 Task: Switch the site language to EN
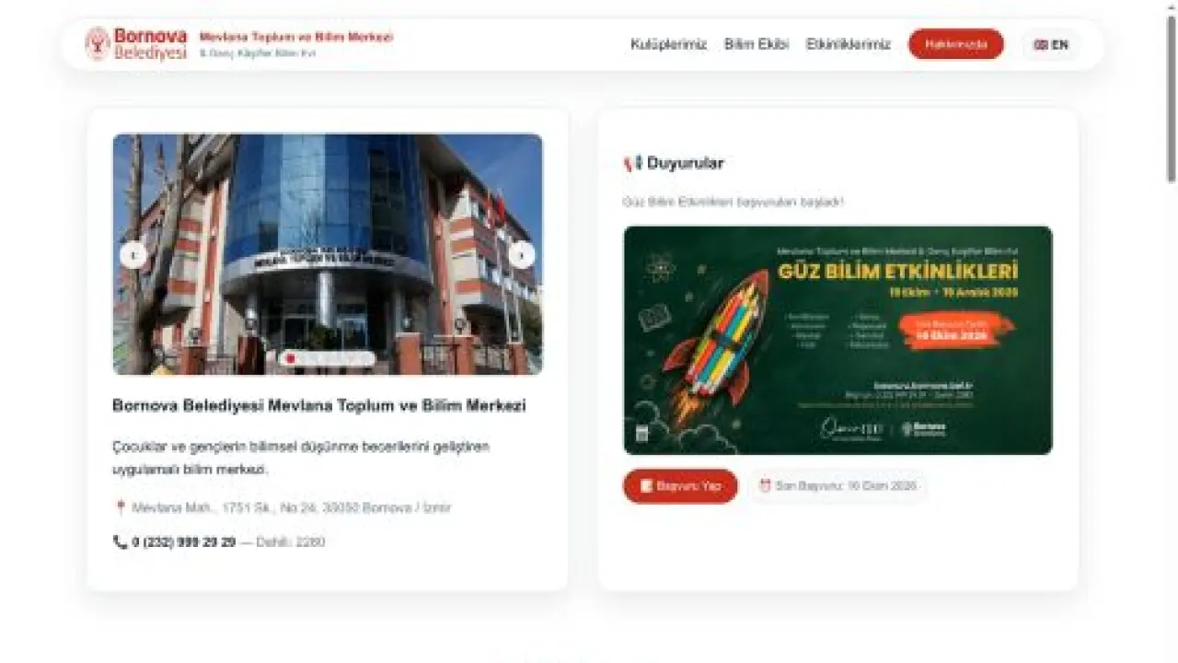[x=1051, y=44]
